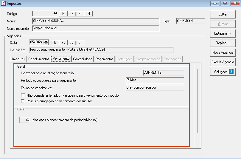The height and width of the screenshot is (159, 241).
Task: Click the Sigla field 'SIMPLESN'
Action: 190,21
